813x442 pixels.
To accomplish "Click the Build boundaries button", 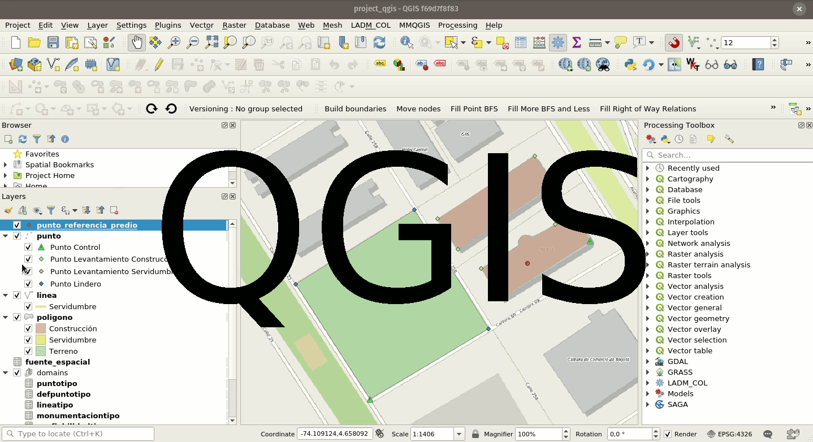I will [x=356, y=109].
